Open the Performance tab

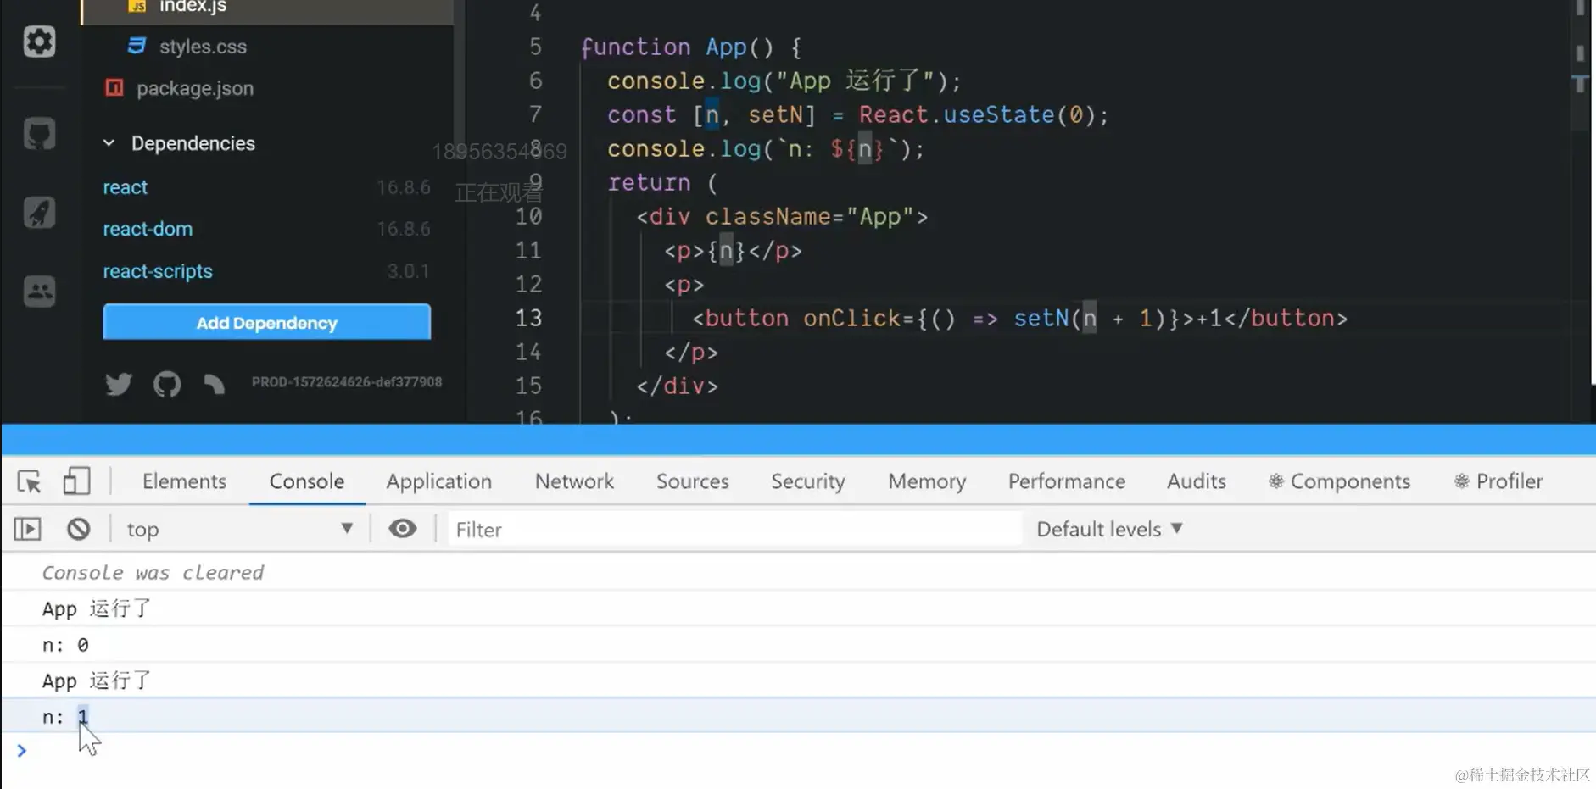click(x=1067, y=481)
